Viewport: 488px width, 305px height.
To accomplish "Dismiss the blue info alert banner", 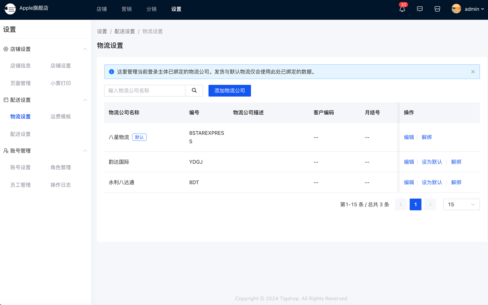I will (473, 72).
